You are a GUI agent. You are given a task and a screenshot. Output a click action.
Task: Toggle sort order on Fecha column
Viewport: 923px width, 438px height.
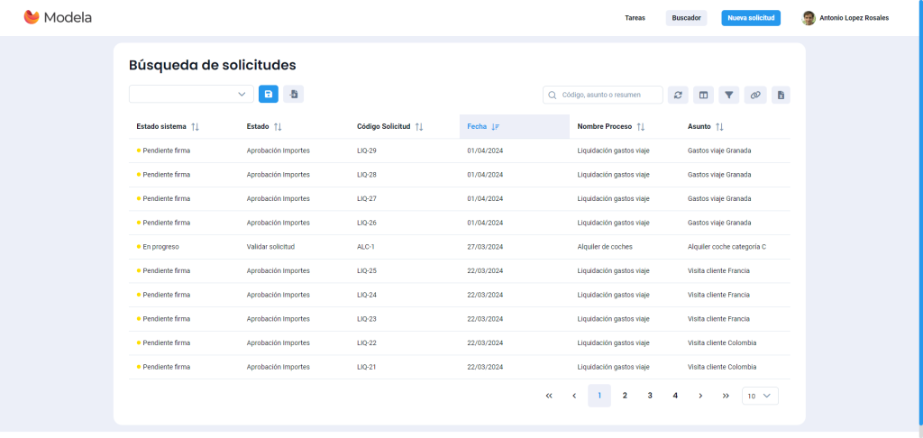[496, 127]
